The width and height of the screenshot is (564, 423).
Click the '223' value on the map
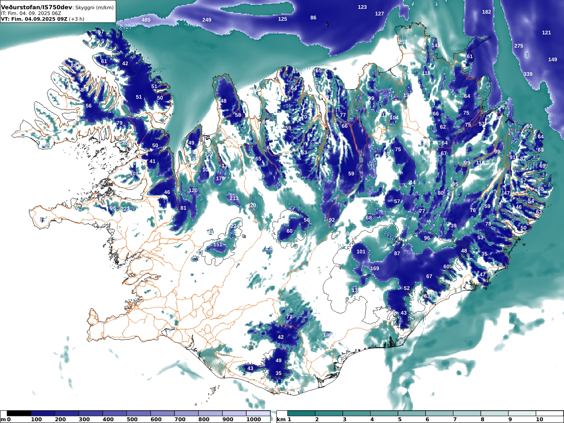(126, 209)
